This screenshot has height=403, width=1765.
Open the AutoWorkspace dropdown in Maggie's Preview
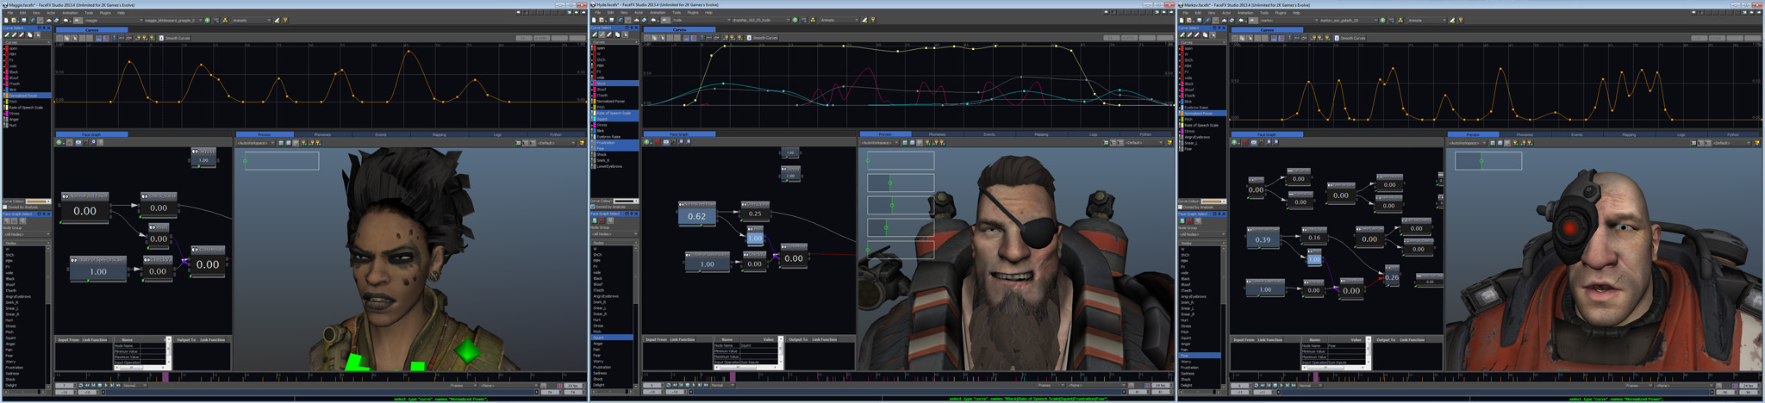click(x=256, y=143)
